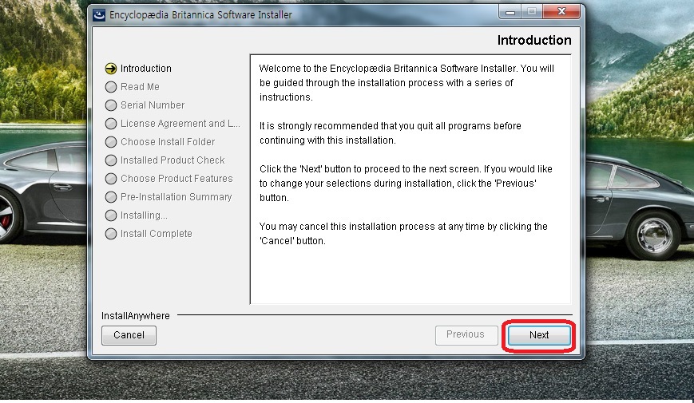Viewport: 694px width, 403px height.
Task: Click the yellow arrow icon beside Introduction
Action: pos(111,69)
